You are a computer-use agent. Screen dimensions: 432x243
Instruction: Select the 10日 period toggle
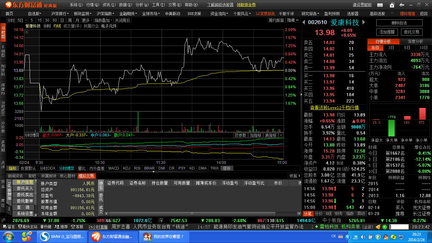click(423, 47)
